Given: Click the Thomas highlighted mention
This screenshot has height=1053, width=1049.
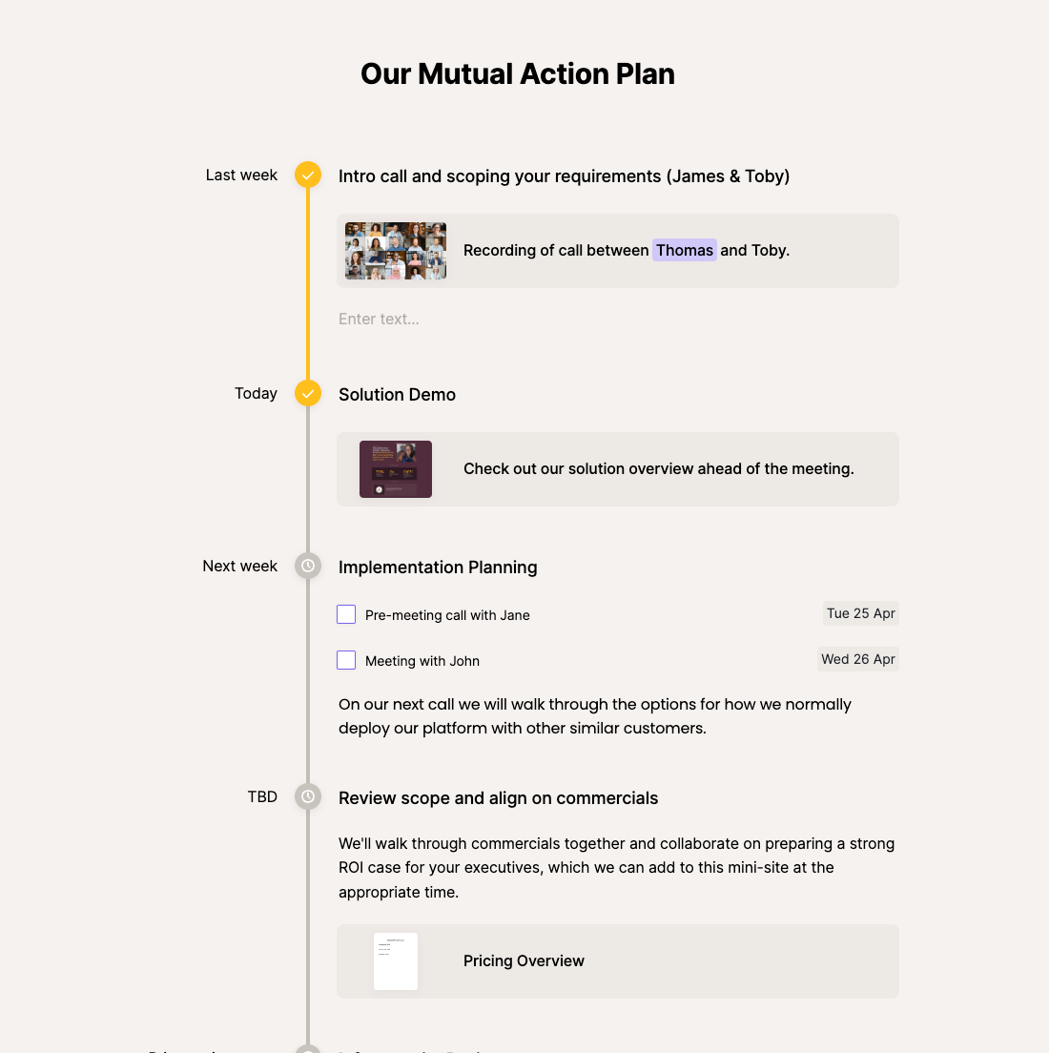Looking at the screenshot, I should click(x=685, y=251).
